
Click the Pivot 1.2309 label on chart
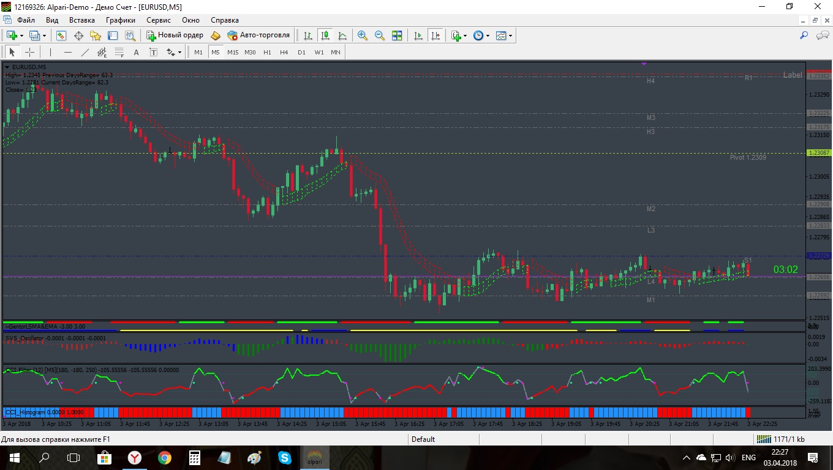tap(748, 157)
